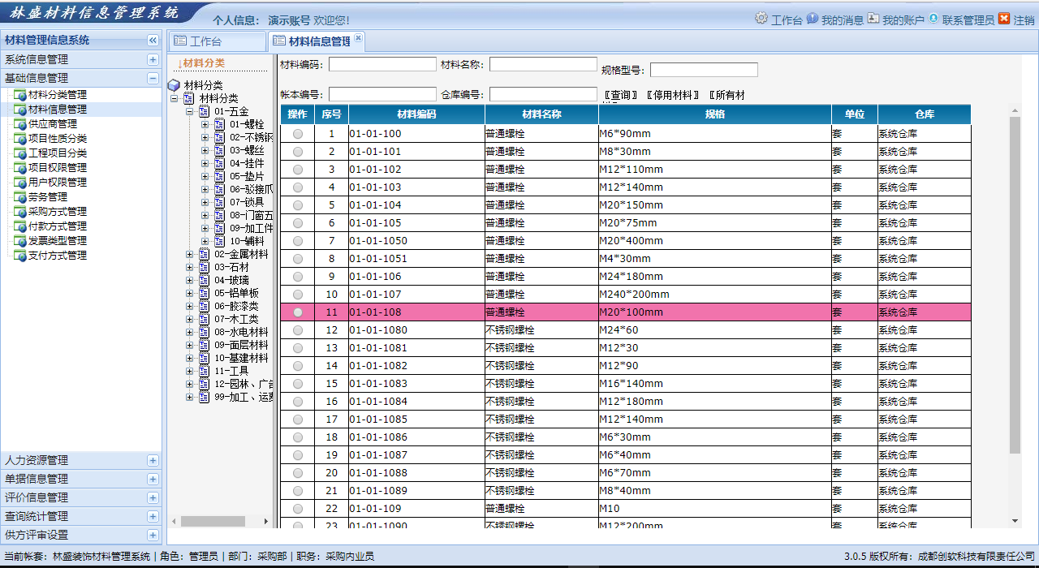This screenshot has height=568, width=1039.
Task: Close the 材料信息管理 tab via its X
Action: pos(358,38)
